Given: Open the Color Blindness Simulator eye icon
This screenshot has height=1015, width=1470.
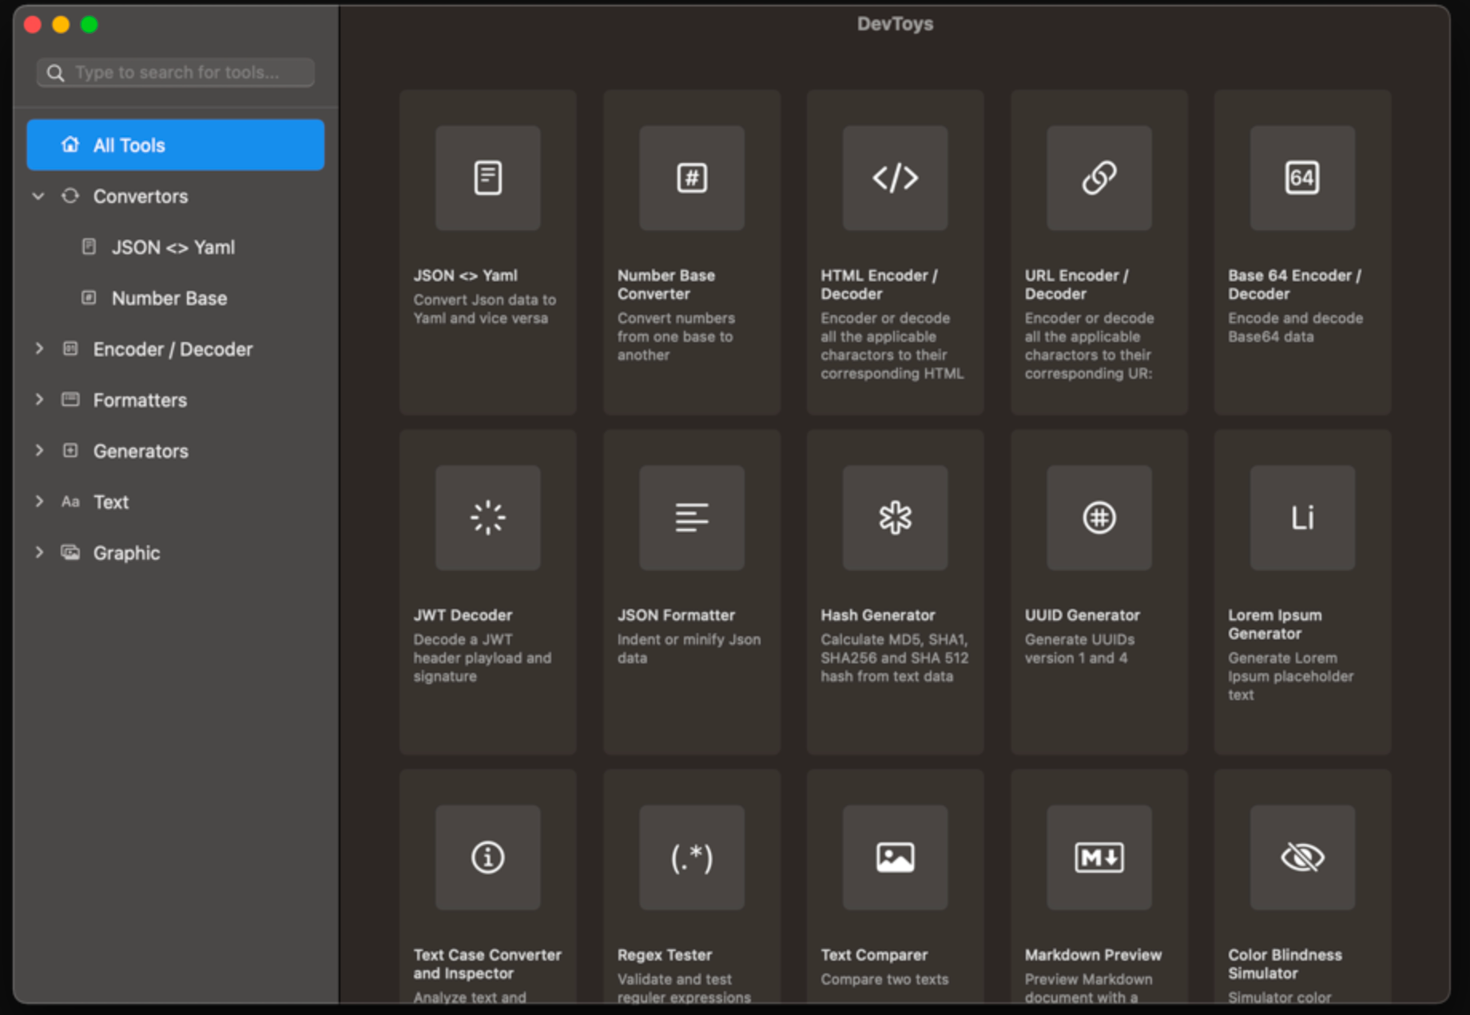Looking at the screenshot, I should coord(1302,858).
